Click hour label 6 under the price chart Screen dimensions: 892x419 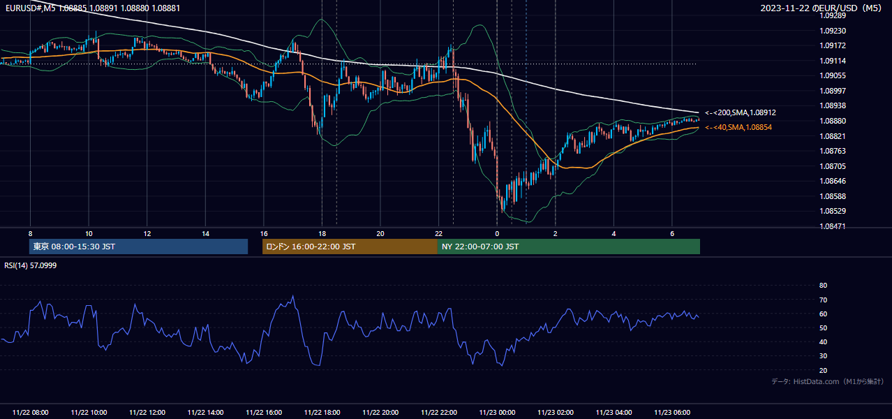(672, 233)
